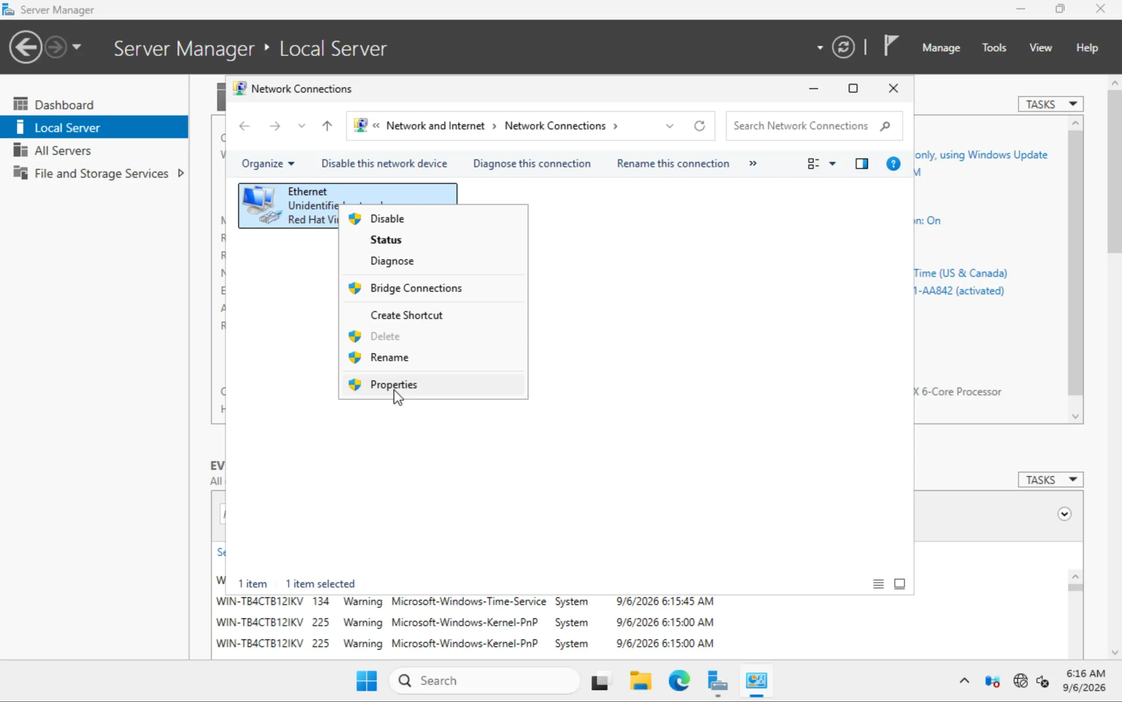1122x702 pixels.
Task: Open the Windows Start menu
Action: click(367, 681)
